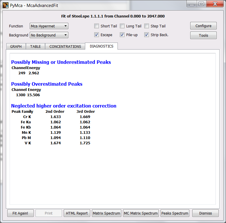Select the CONCENTRATIONS tab

pyautogui.click(x=65, y=47)
